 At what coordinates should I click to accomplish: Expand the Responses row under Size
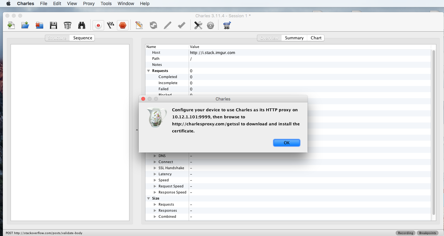(x=155, y=210)
